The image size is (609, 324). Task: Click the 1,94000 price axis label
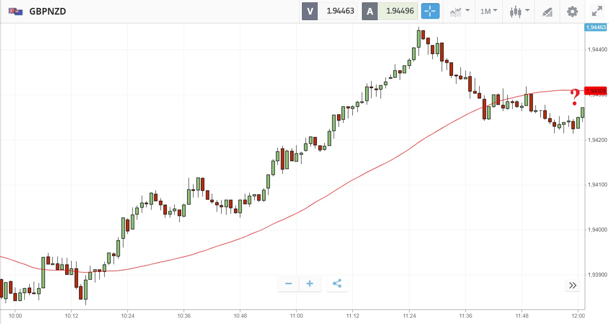598,230
